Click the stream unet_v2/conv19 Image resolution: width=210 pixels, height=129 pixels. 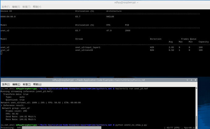(x=84, y=50)
